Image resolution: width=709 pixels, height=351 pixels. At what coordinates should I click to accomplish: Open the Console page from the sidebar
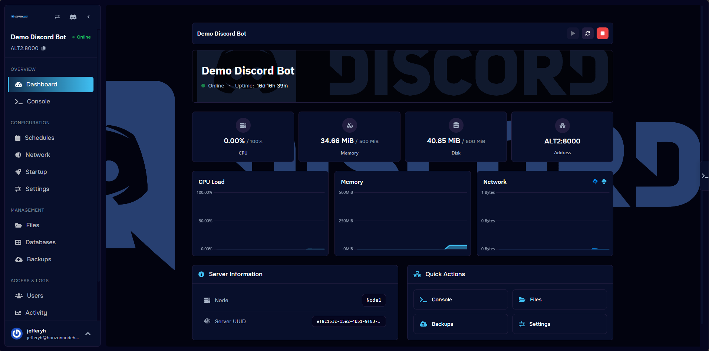point(51,102)
